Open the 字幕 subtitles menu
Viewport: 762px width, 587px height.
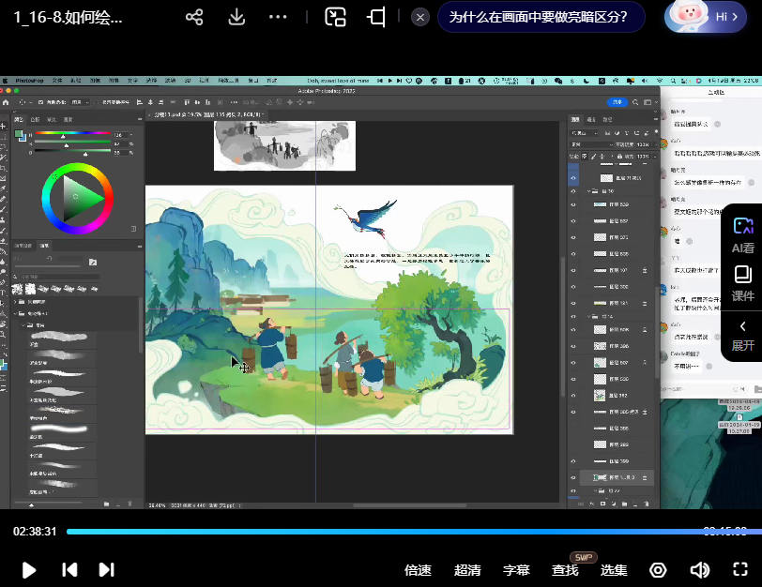point(516,570)
